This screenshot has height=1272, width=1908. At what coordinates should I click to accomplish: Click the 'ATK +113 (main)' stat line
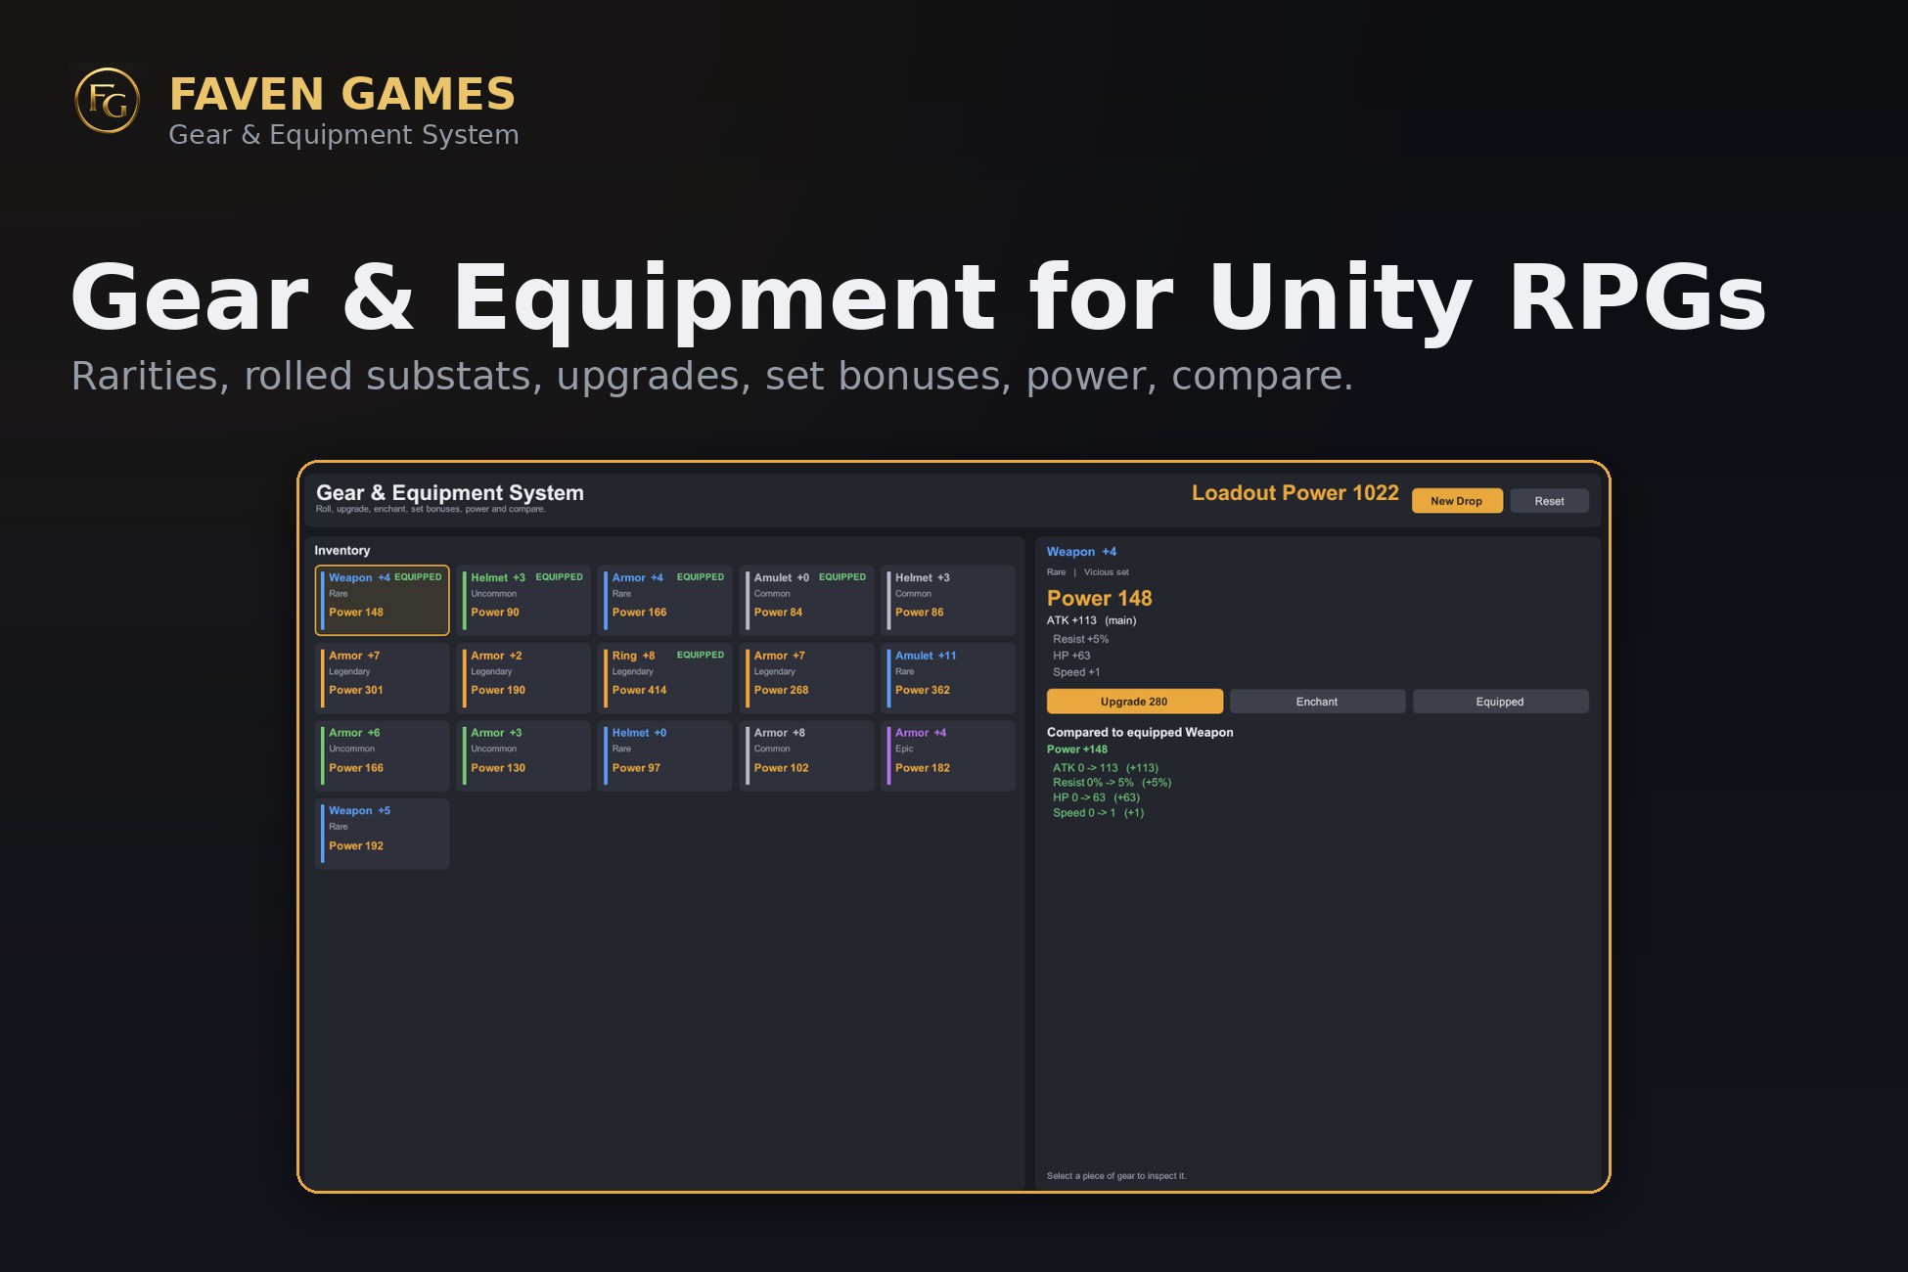coord(1091,620)
